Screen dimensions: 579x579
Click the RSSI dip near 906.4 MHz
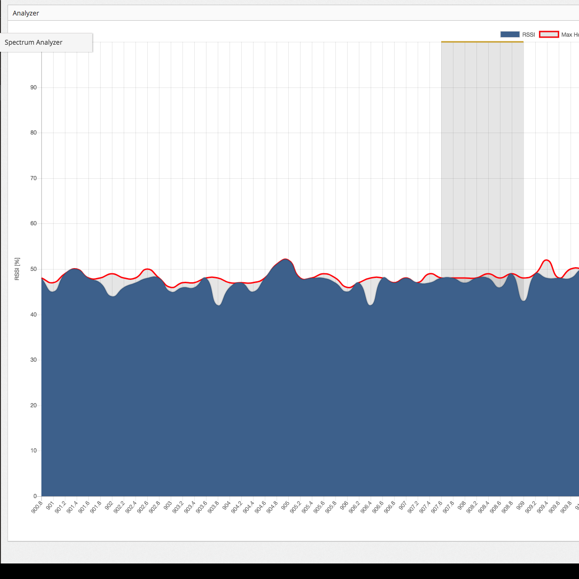click(x=371, y=304)
